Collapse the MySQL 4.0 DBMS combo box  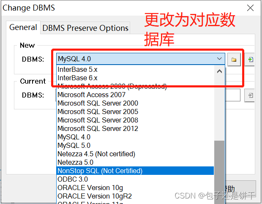click(x=219, y=59)
